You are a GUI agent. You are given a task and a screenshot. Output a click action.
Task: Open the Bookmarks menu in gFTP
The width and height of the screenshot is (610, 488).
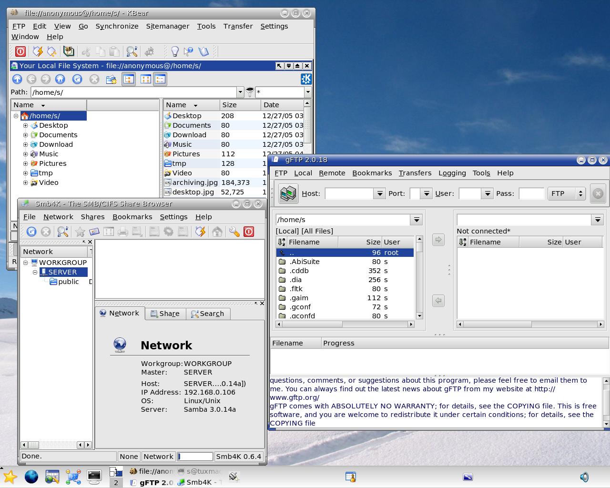point(372,173)
